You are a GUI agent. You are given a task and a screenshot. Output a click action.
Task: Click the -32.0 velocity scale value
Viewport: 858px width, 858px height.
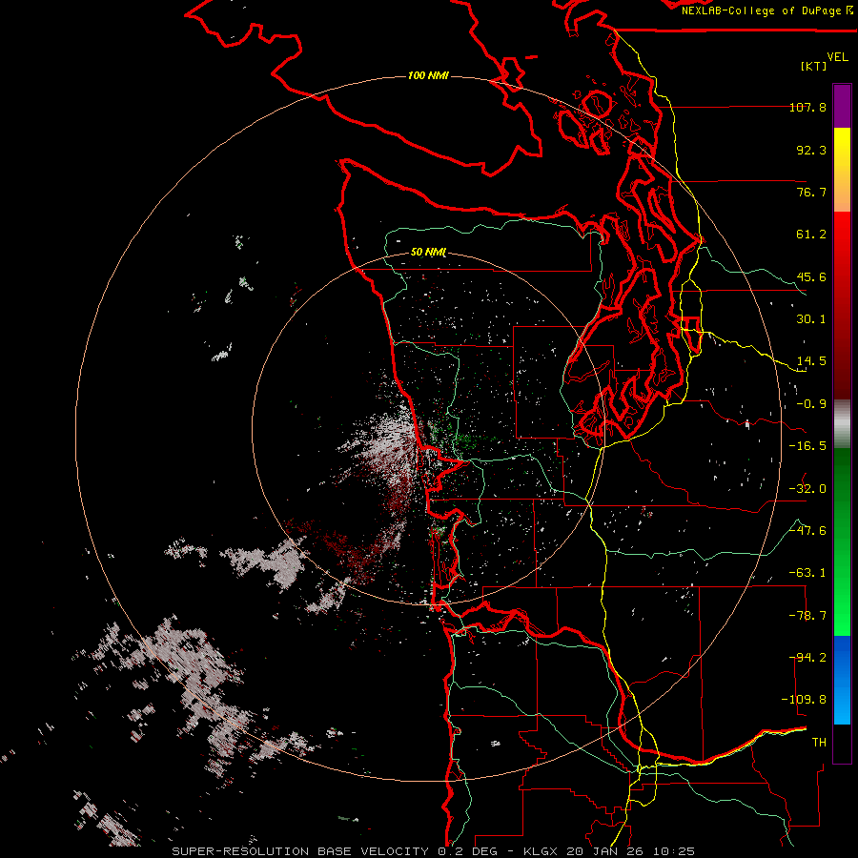807,489
